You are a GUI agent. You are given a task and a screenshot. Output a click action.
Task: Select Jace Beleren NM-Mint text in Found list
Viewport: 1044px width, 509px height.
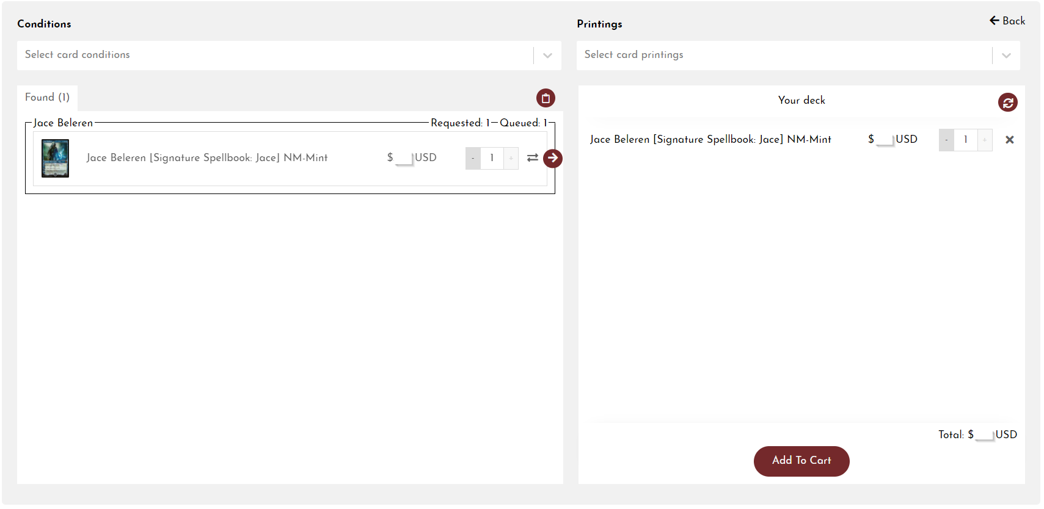207,158
